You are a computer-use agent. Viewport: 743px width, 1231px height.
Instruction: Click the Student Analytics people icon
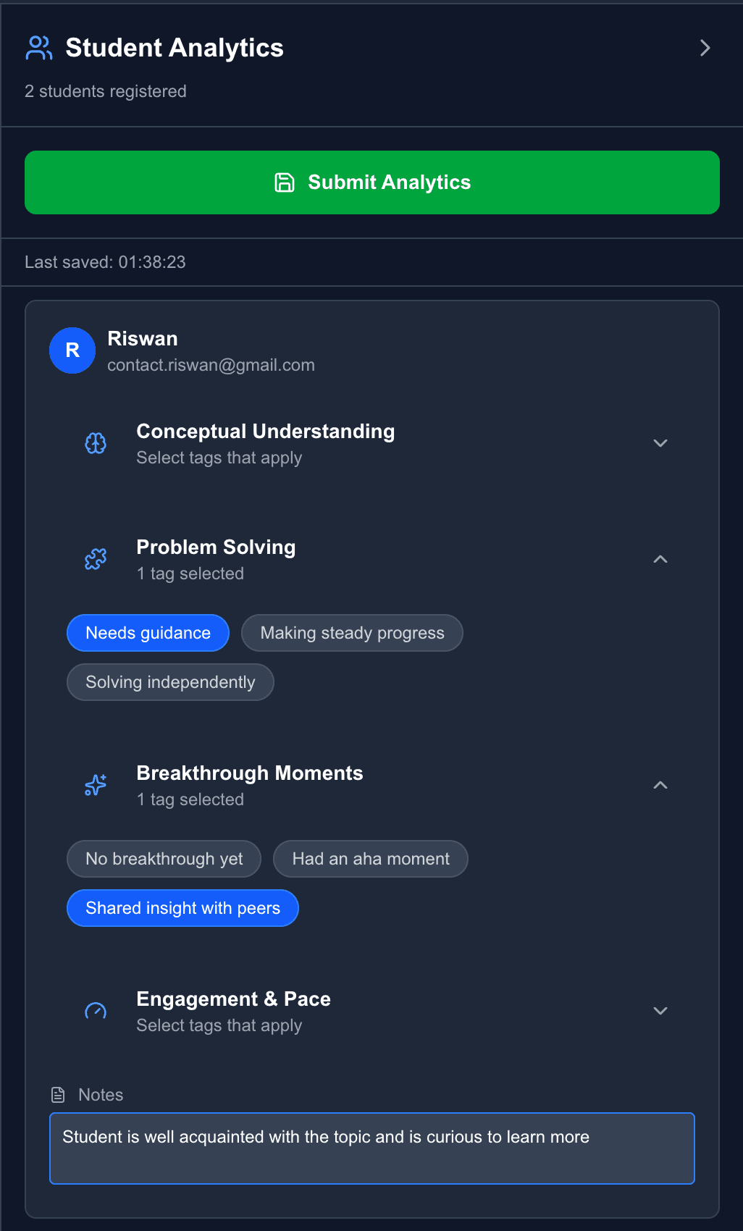[38, 48]
